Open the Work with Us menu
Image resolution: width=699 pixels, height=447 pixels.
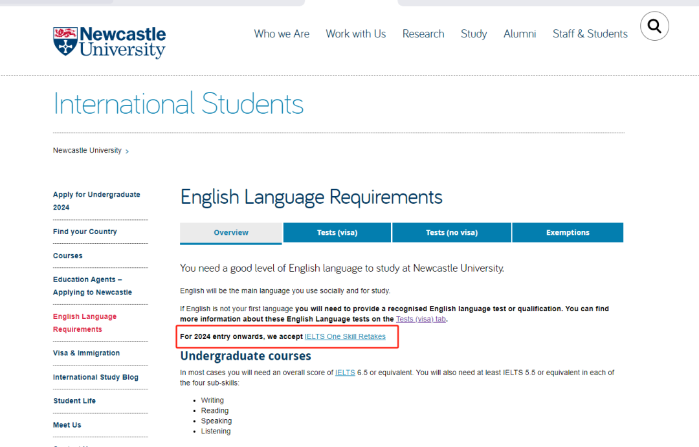356,34
